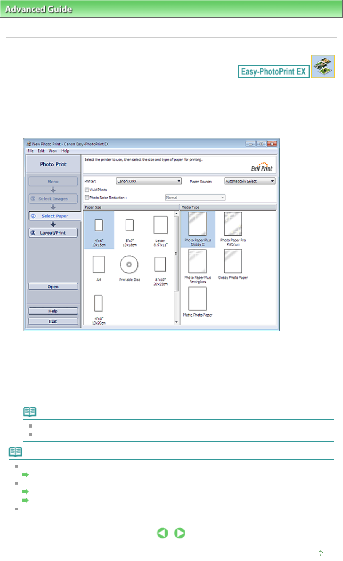The width and height of the screenshot is (343, 561).
Task: Open the noise reduction Normal dropdown
Action: coord(195,198)
